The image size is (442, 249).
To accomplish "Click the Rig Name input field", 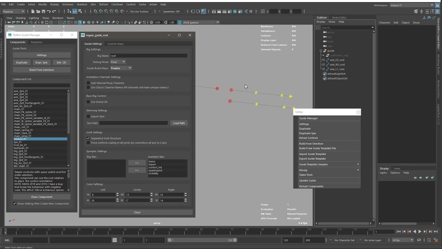I will click(x=148, y=56).
